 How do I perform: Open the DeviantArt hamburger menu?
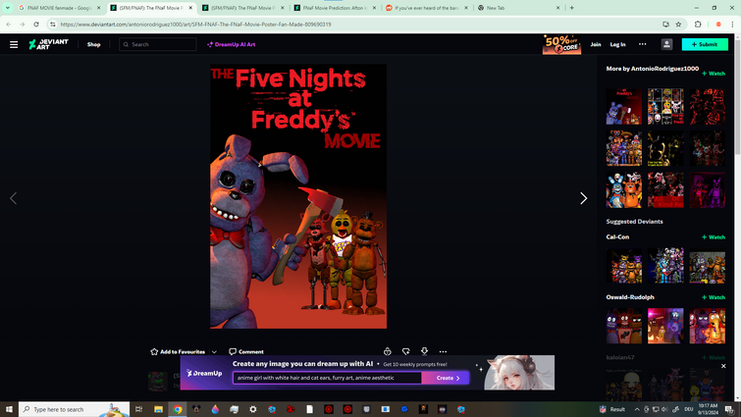(x=14, y=44)
